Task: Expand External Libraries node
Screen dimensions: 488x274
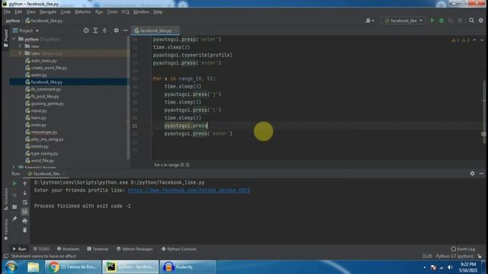Action: coord(14,167)
